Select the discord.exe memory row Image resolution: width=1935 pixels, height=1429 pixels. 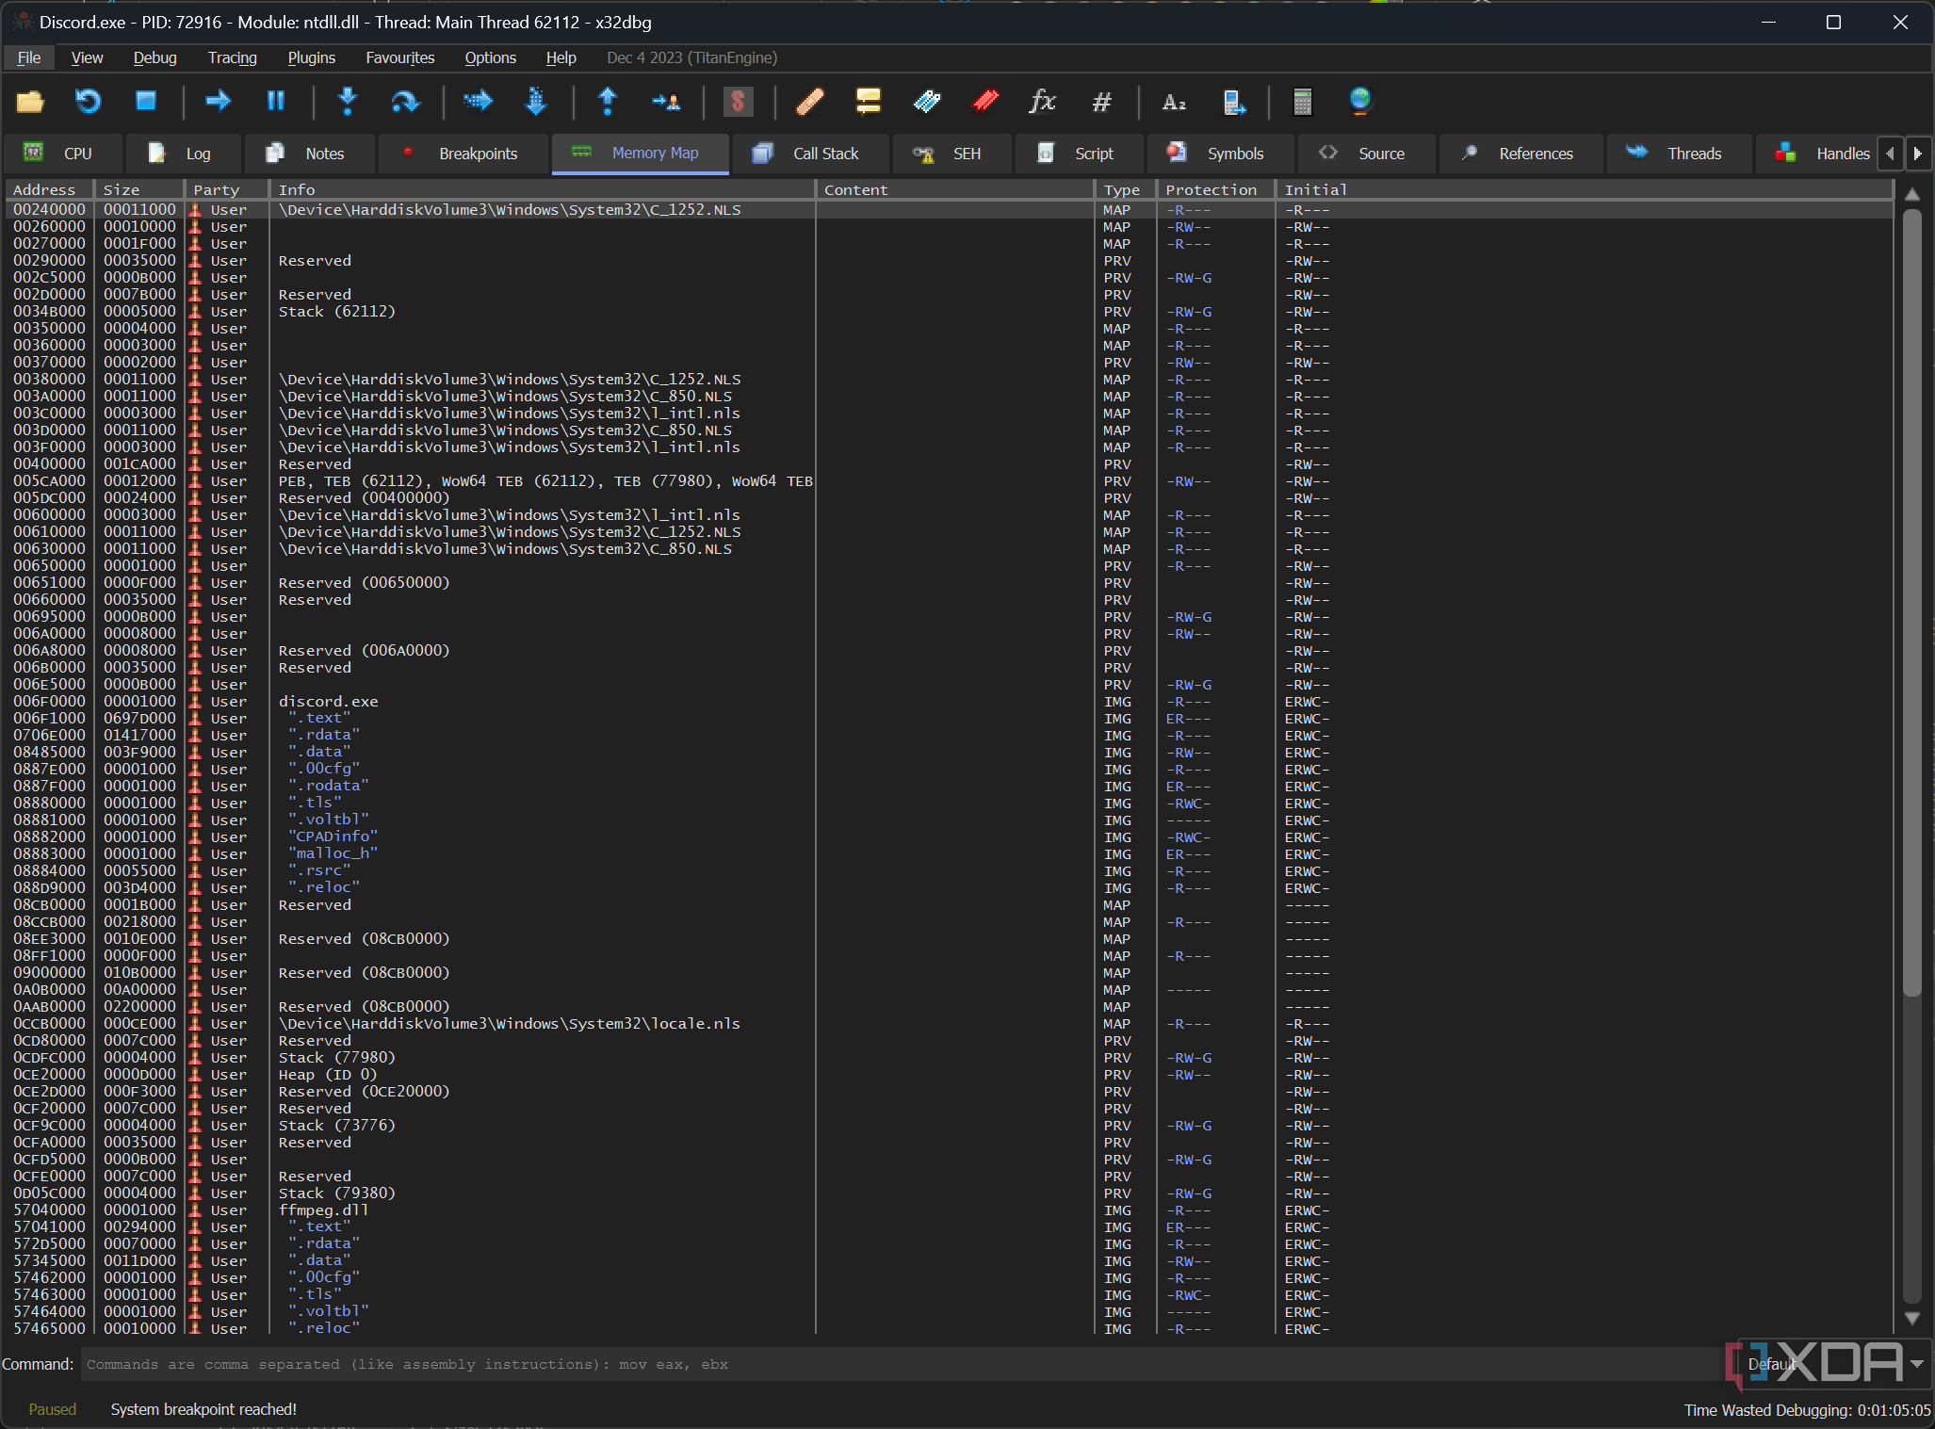pyautogui.click(x=950, y=702)
